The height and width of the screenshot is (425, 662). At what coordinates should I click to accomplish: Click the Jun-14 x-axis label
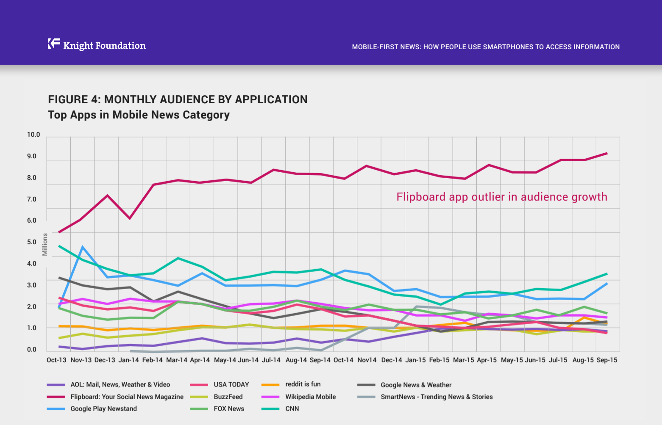248,360
